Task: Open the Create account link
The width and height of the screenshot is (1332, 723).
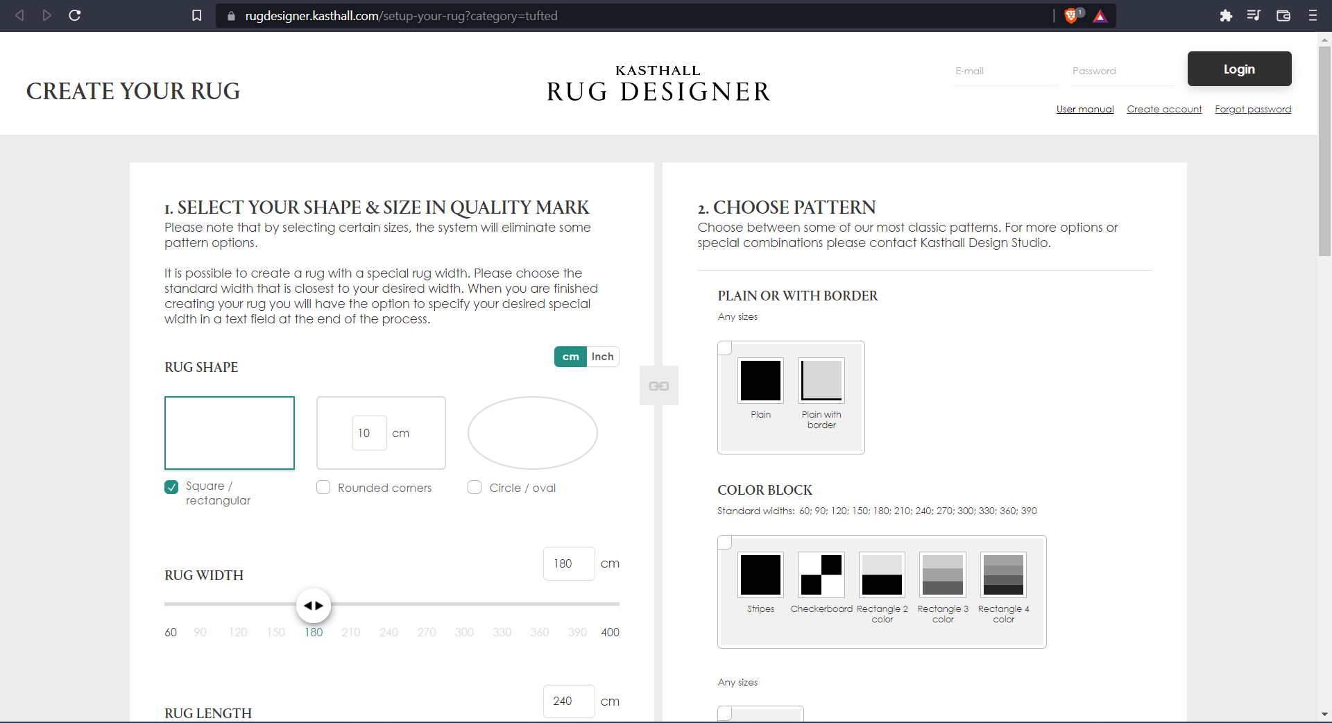Action: pos(1164,109)
